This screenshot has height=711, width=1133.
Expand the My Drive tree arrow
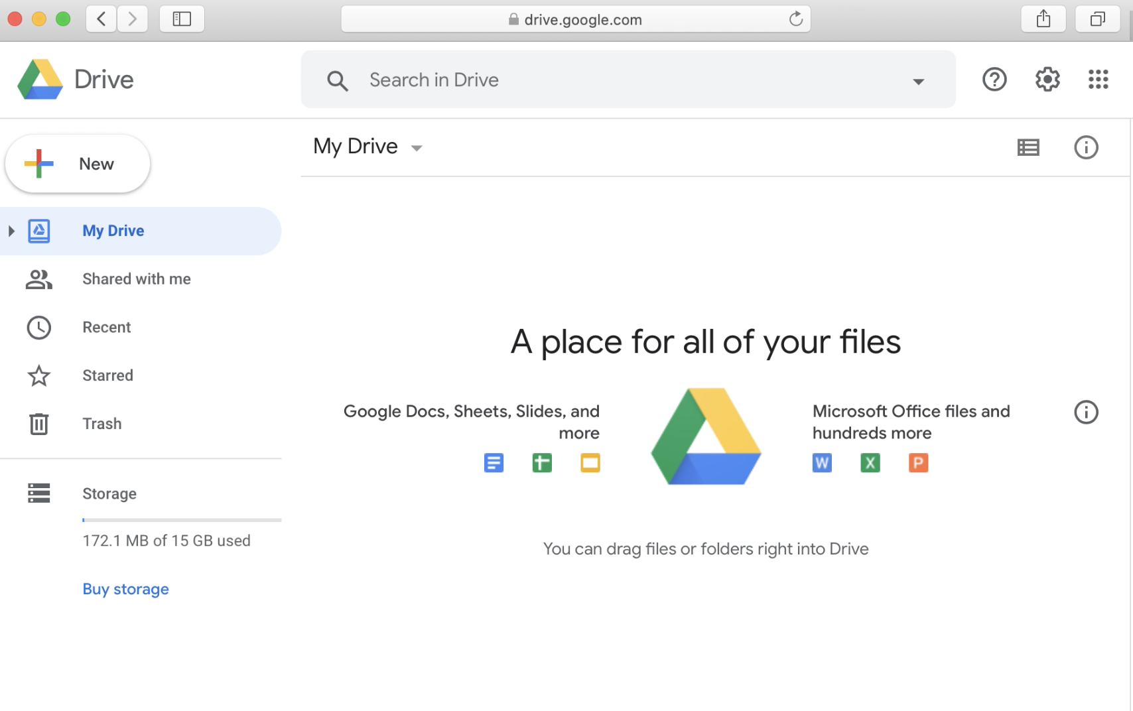[11, 231]
